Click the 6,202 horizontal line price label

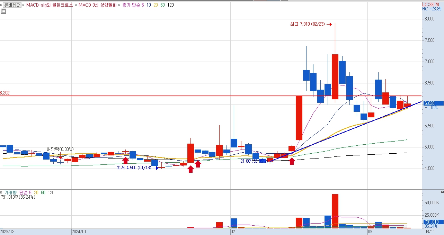point(5,93)
